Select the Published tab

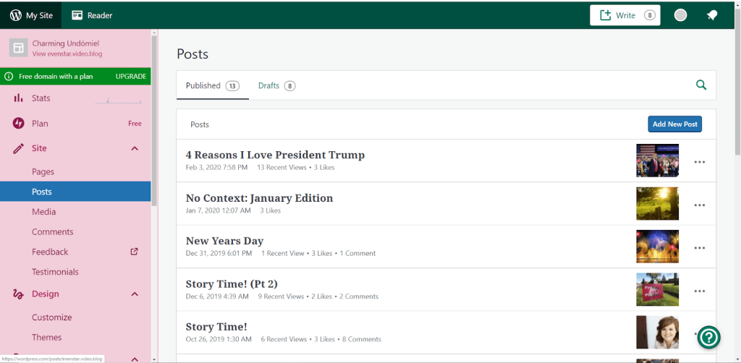tap(211, 86)
